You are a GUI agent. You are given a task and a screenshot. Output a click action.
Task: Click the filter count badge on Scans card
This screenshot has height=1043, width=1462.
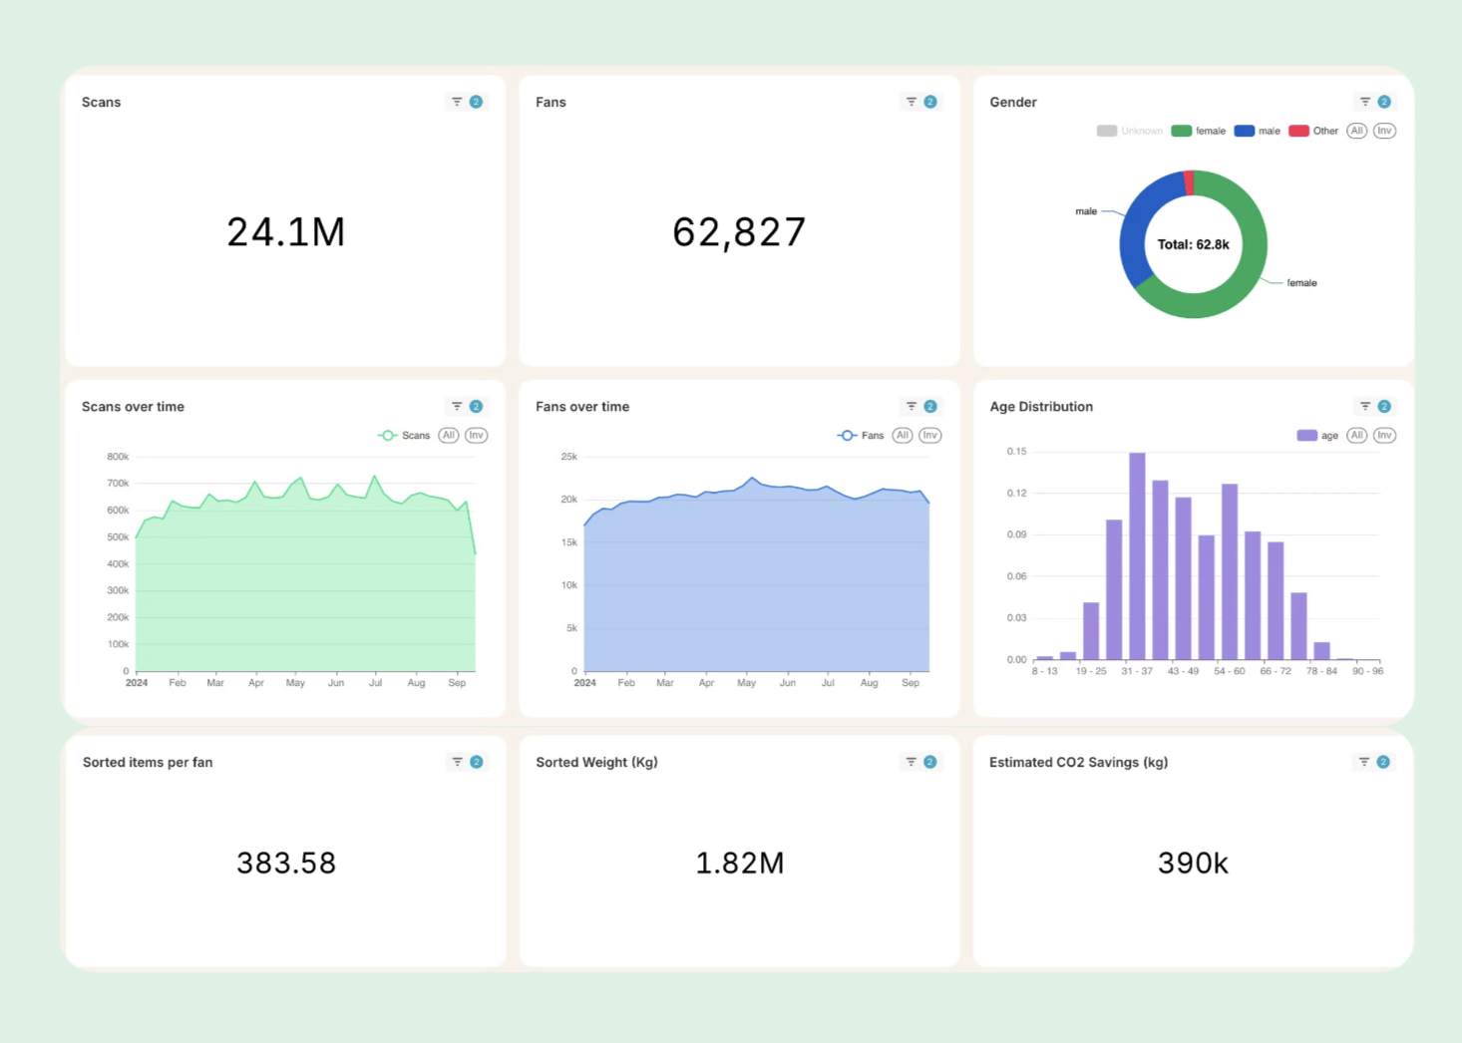point(477,102)
